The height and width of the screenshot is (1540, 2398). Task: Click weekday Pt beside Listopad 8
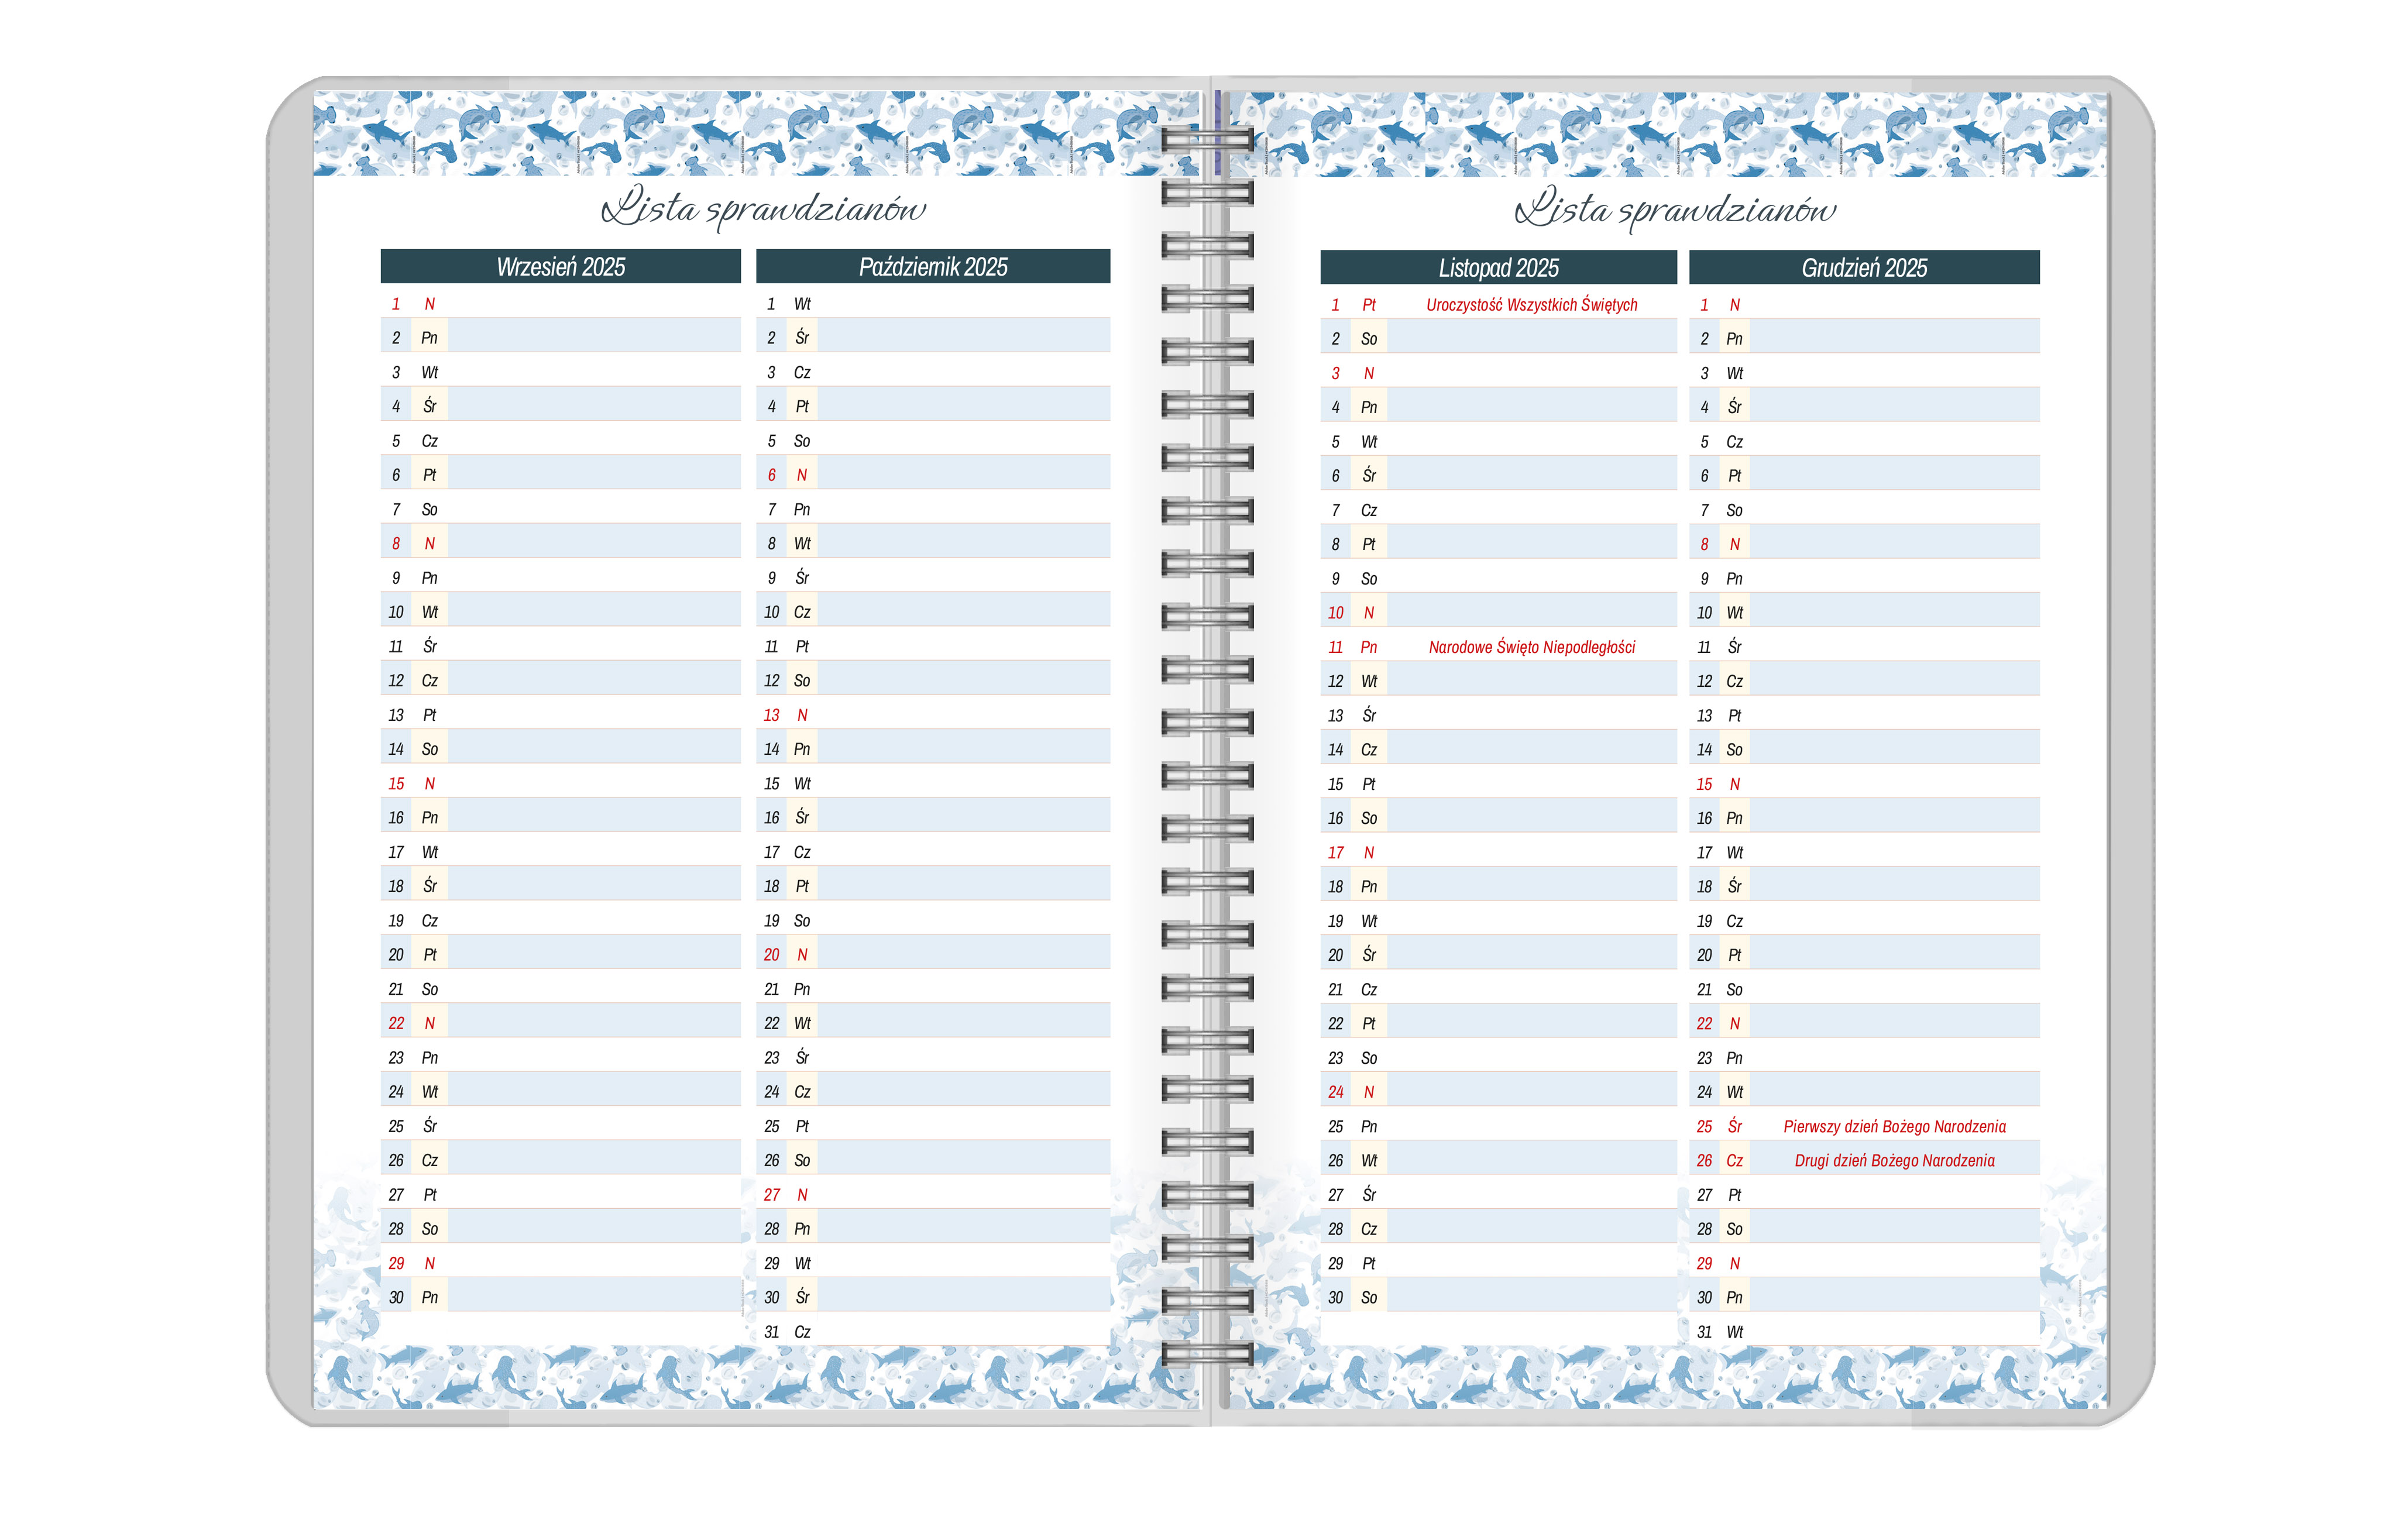pos(1369,544)
